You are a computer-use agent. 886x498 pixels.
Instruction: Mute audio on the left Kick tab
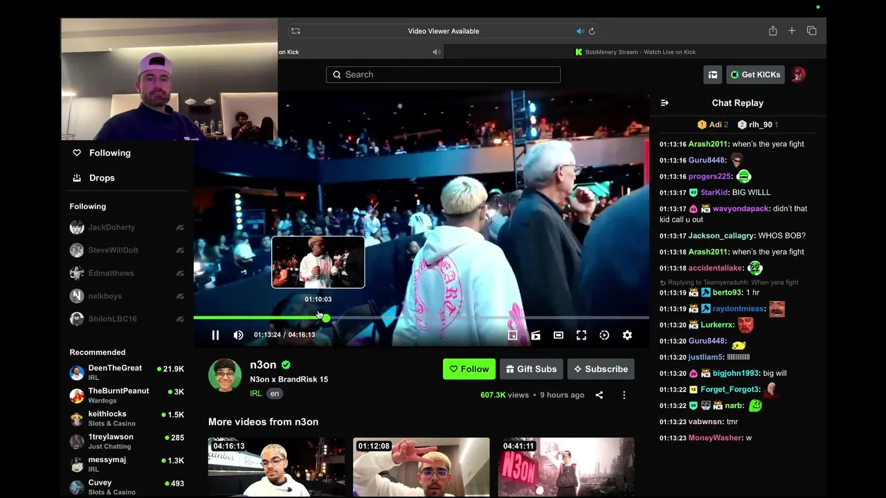(436, 52)
